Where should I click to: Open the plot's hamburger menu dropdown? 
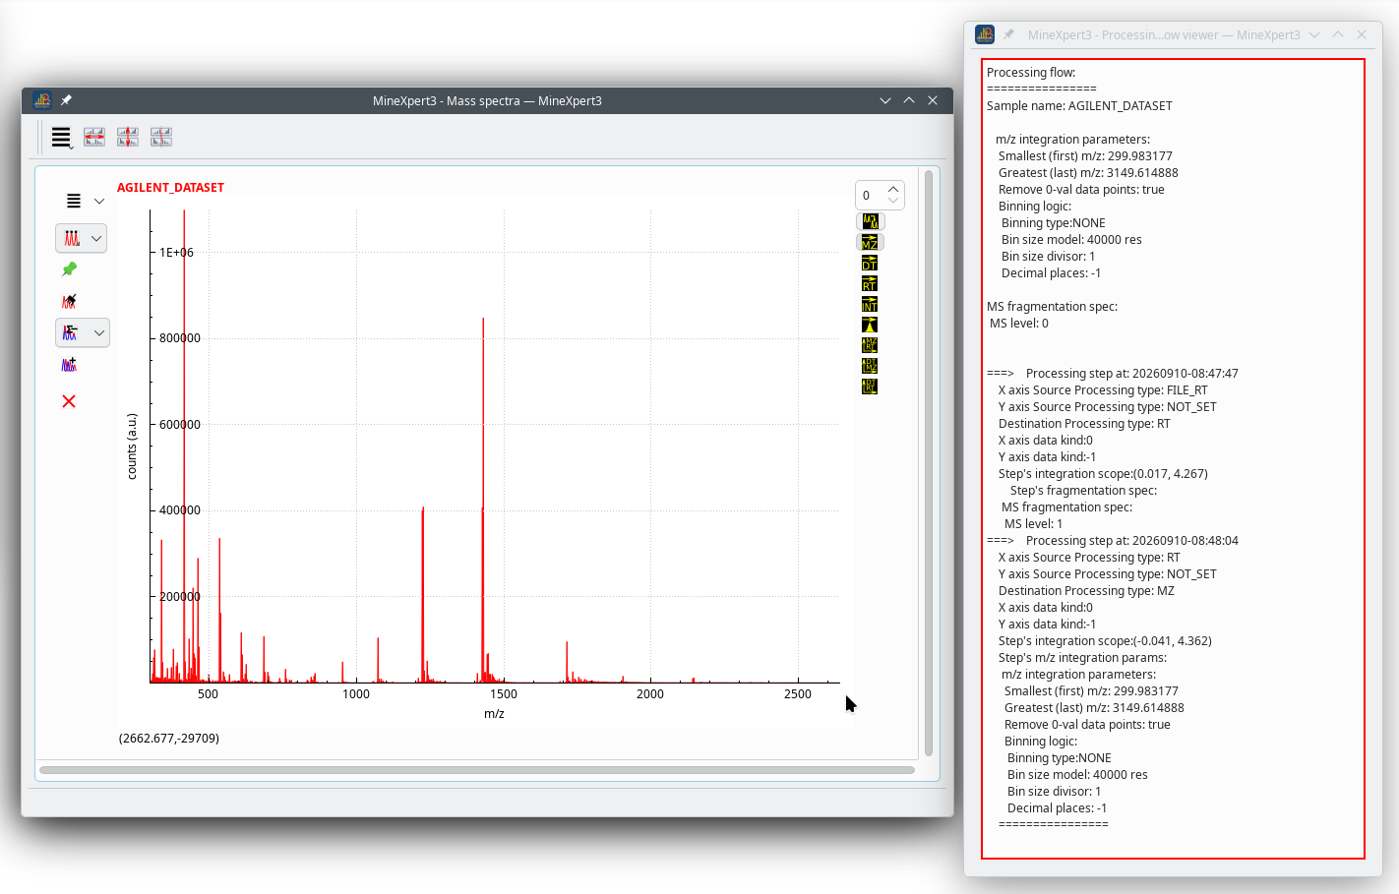[x=85, y=201]
